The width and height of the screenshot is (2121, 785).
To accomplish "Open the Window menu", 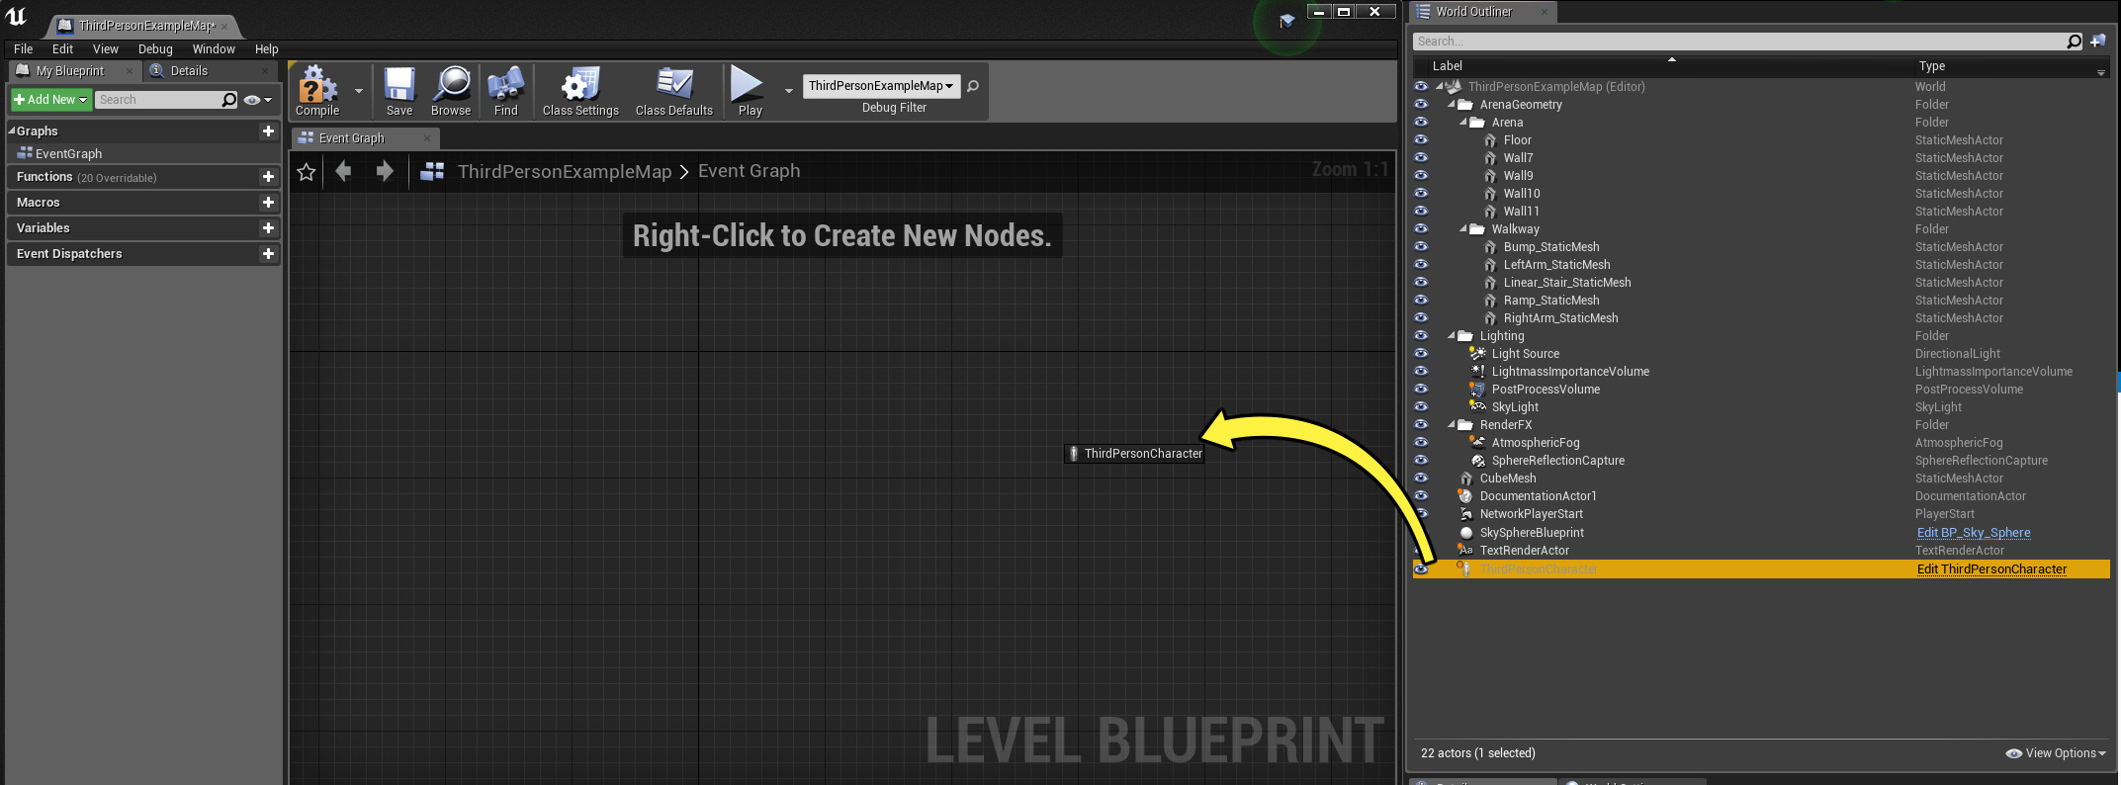I will pyautogui.click(x=214, y=48).
